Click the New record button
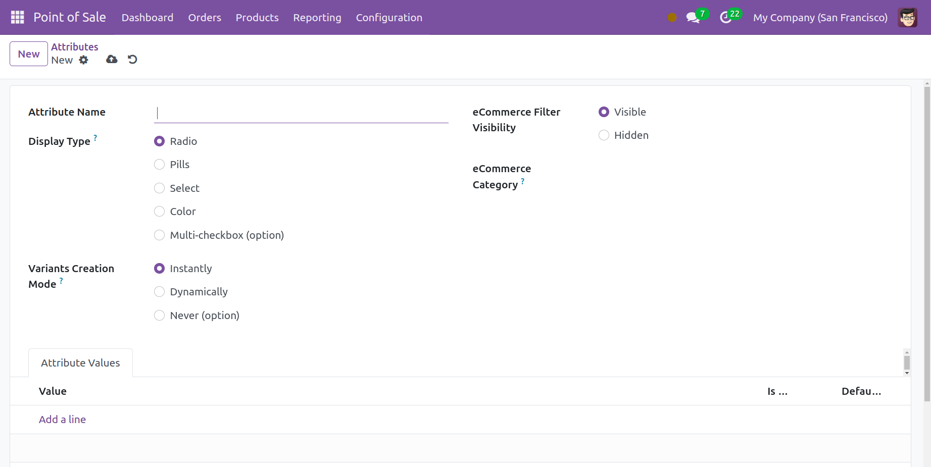The height and width of the screenshot is (467, 931). [29, 54]
